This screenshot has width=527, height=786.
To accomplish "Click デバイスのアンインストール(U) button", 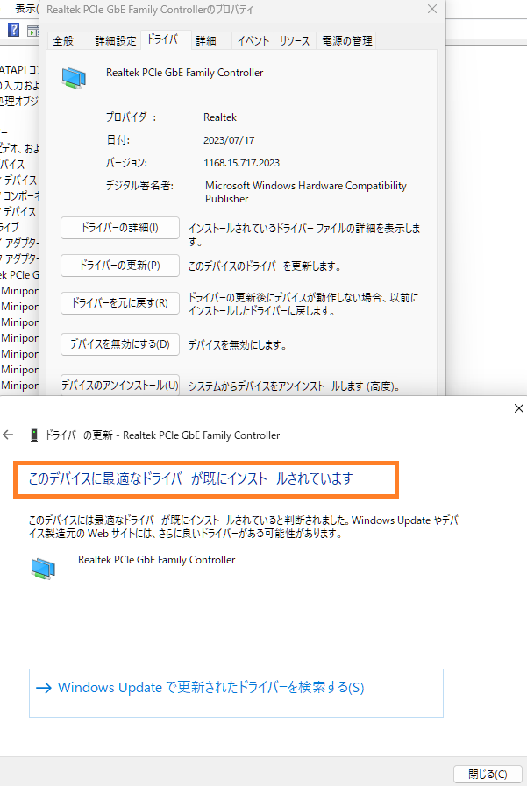I will pyautogui.click(x=120, y=385).
